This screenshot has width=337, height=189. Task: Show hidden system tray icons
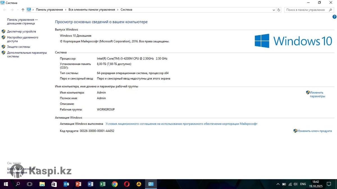click(278, 184)
